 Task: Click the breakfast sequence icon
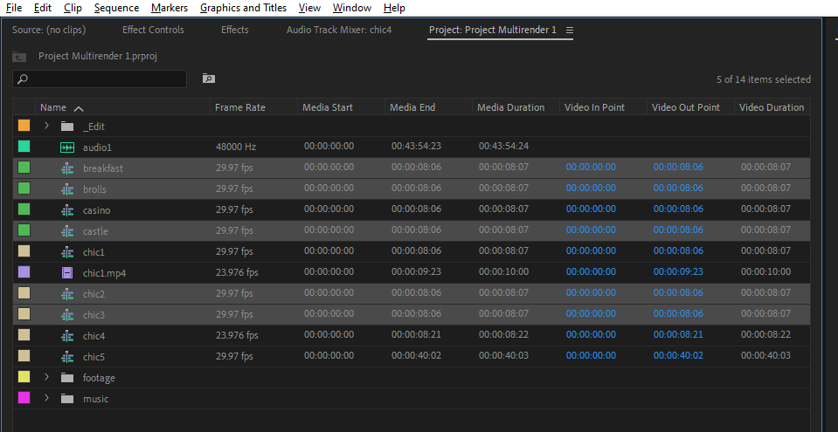67,168
